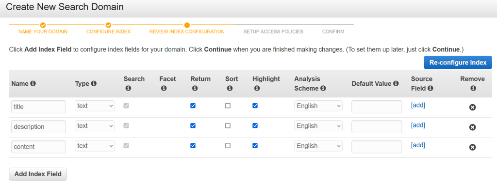The image size is (497, 186).
Task: Uncheck Return for description field
Action: [x=193, y=125]
